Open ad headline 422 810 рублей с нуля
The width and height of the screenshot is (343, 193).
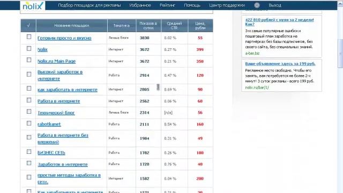[x=280, y=22]
